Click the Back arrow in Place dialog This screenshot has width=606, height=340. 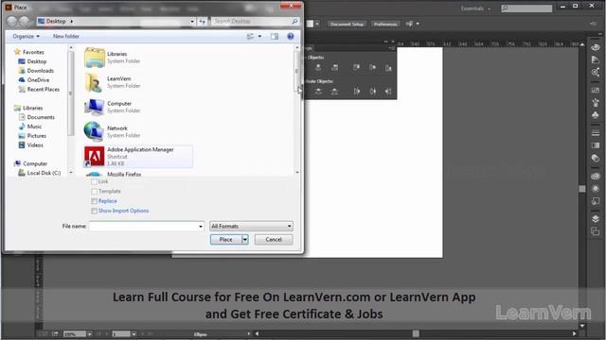click(11, 21)
